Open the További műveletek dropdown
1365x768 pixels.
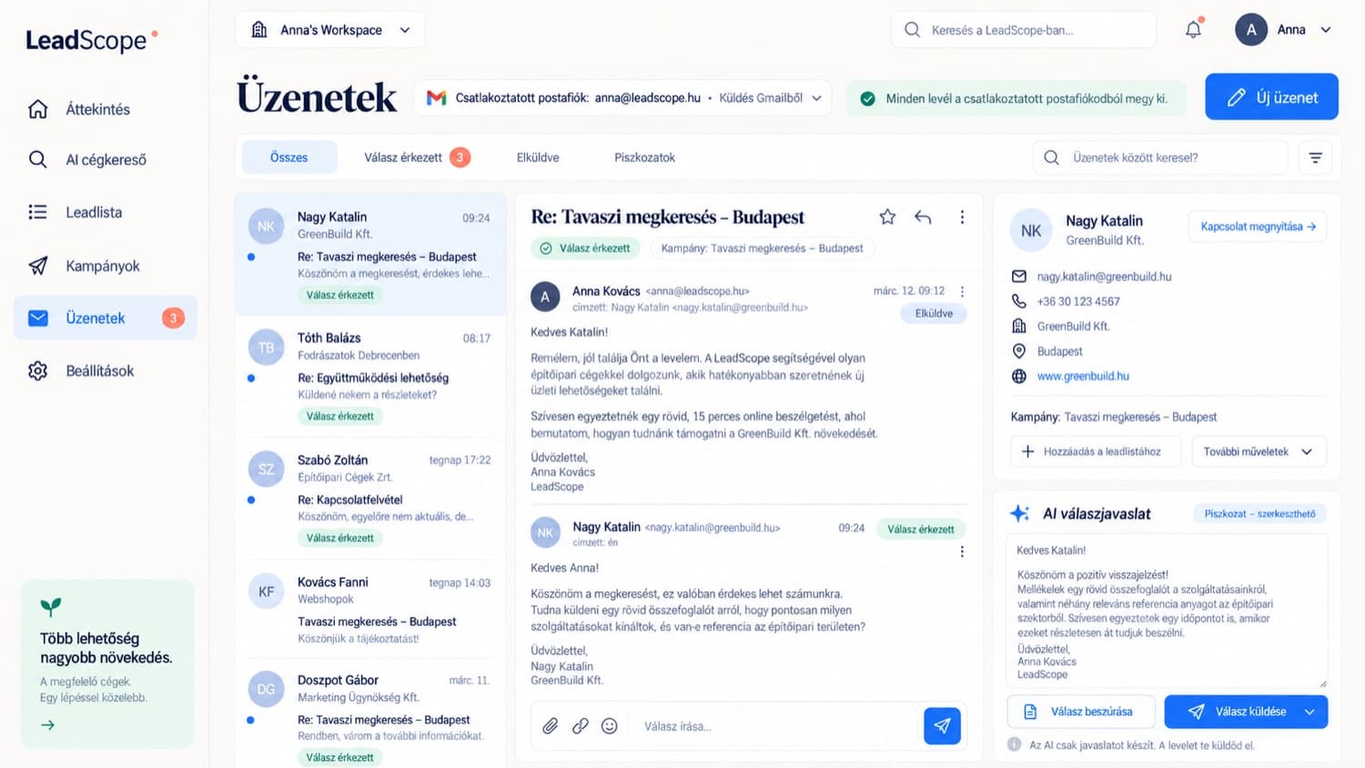pyautogui.click(x=1259, y=451)
